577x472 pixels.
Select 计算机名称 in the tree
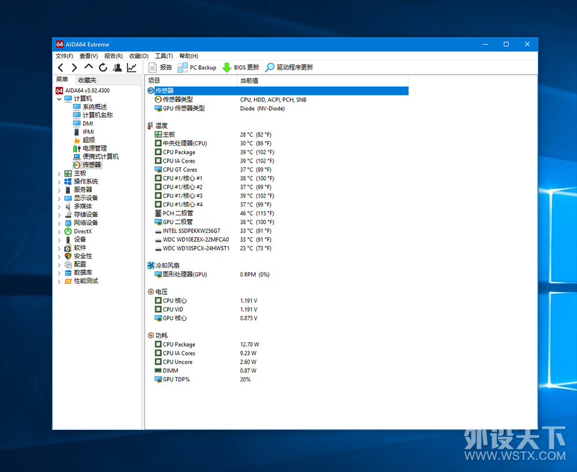[93, 115]
